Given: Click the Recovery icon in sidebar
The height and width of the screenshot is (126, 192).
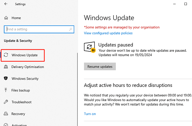Looking at the screenshot, I should click(6, 113).
